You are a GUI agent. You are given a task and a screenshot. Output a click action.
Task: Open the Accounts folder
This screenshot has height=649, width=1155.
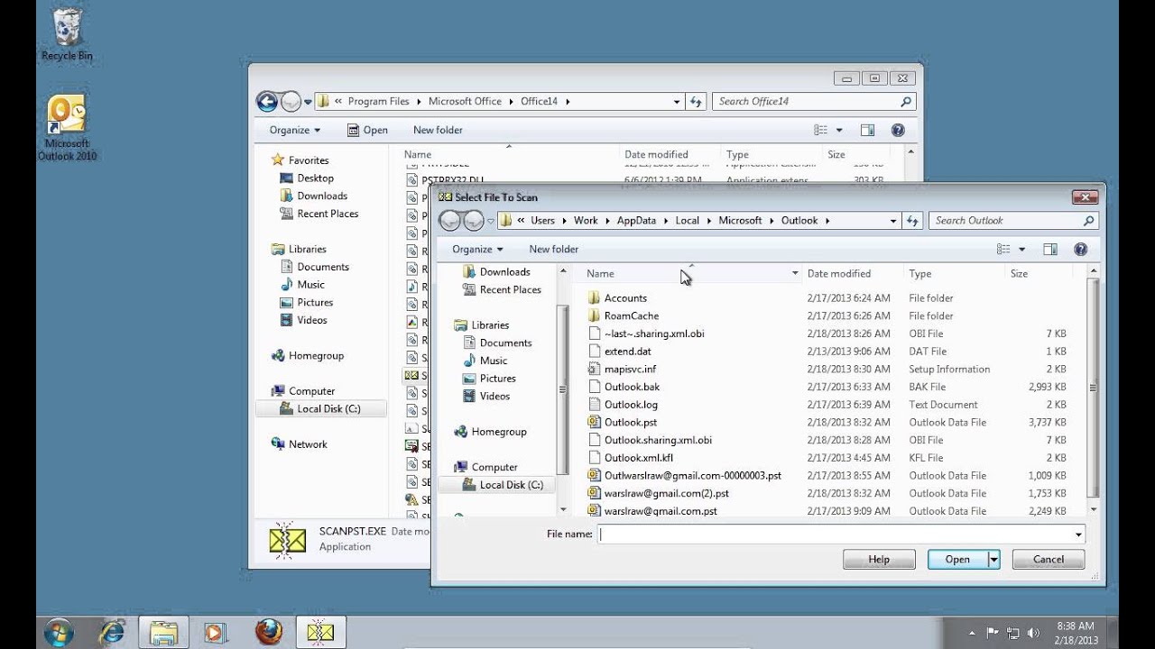[625, 297]
